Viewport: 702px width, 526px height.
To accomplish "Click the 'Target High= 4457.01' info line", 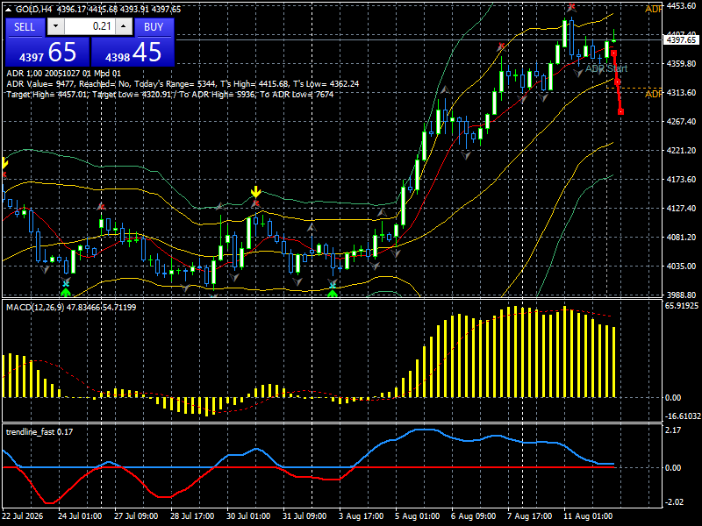I will 169,95.
